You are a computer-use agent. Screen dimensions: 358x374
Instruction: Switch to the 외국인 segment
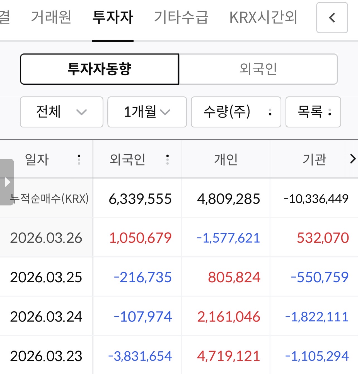pyautogui.click(x=258, y=69)
